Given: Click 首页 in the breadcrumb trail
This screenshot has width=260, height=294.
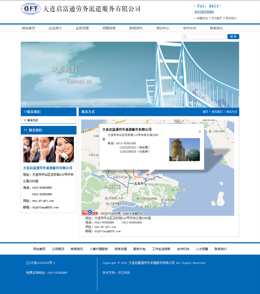Looking at the screenshot, I should (x=205, y=112).
